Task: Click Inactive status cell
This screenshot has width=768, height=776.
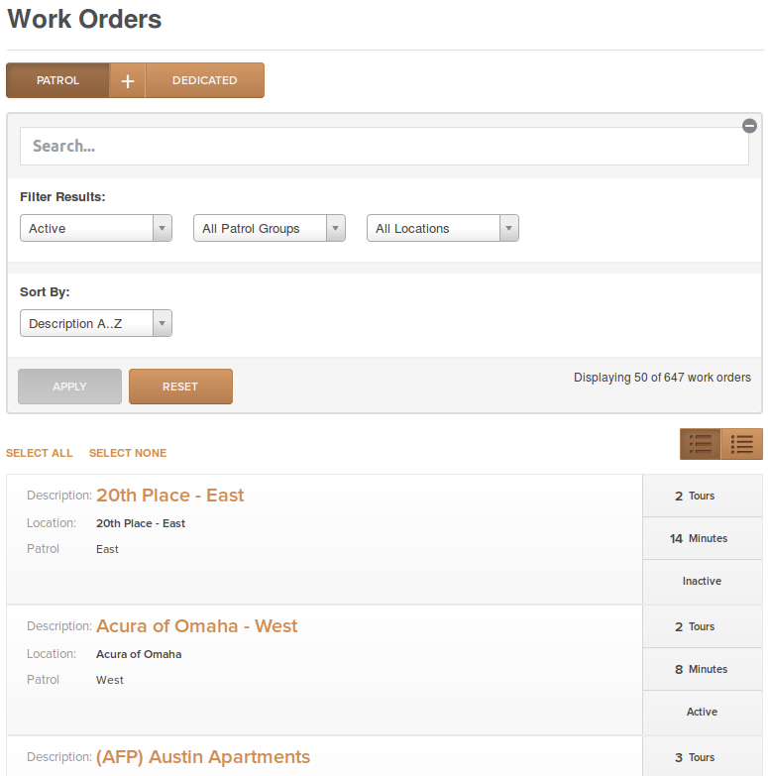Action: tap(703, 581)
